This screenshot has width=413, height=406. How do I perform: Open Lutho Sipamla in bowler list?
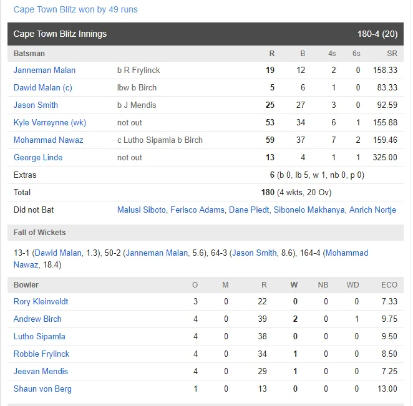(x=39, y=337)
